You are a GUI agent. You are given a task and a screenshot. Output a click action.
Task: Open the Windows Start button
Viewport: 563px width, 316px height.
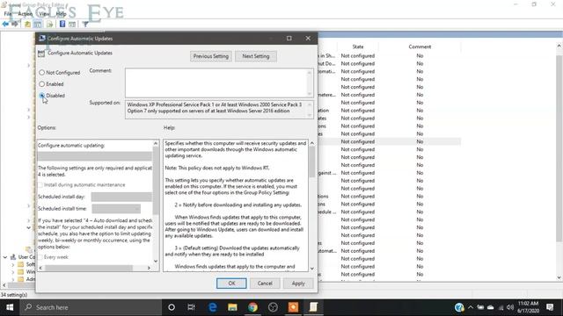pyautogui.click(x=10, y=307)
